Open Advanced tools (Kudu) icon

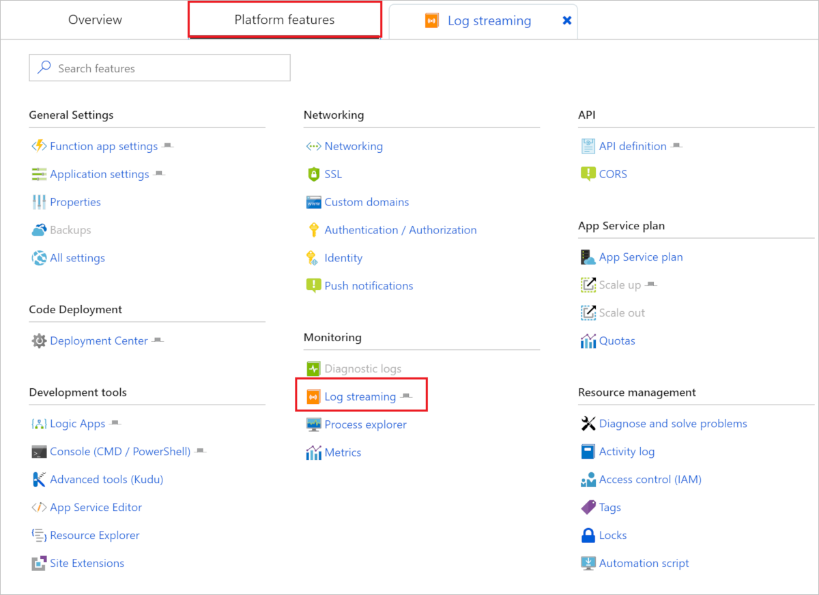pyautogui.click(x=40, y=479)
